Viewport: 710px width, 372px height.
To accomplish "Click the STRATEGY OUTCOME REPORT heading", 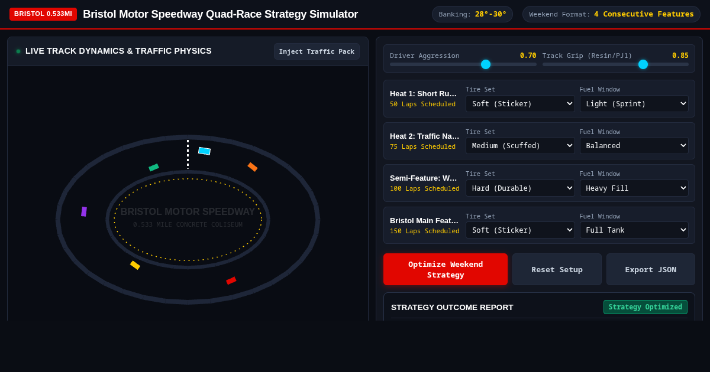I will (x=452, y=307).
